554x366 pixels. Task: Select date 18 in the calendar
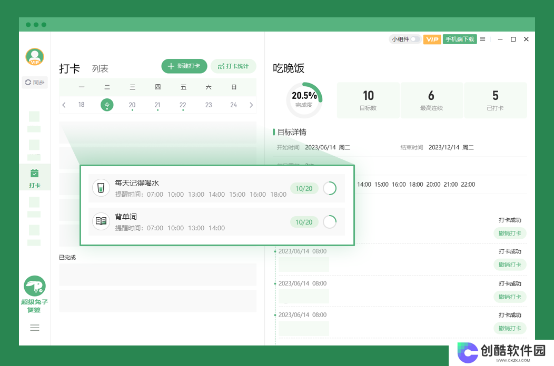point(81,105)
